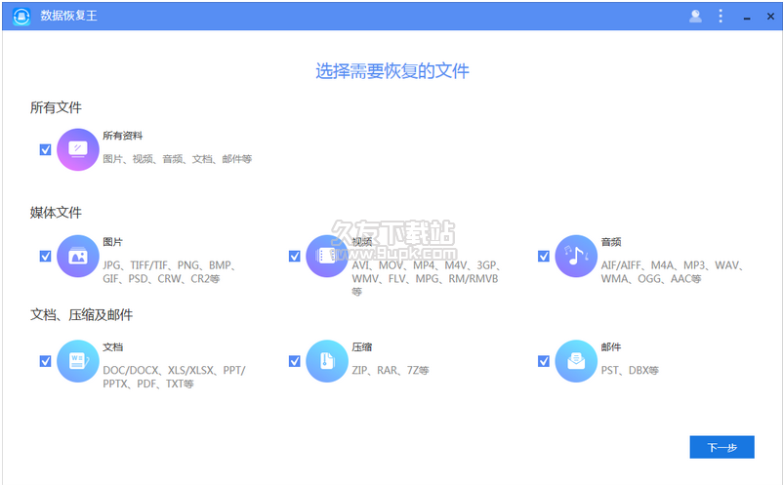Image resolution: width=783 pixels, height=485 pixels.
Task: Click the 图片、视频、音频、文档、邮件等 description
Action: coord(178,159)
